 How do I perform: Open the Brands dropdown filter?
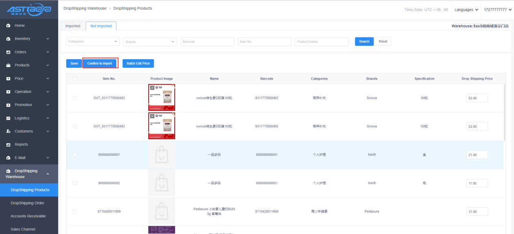150,42
